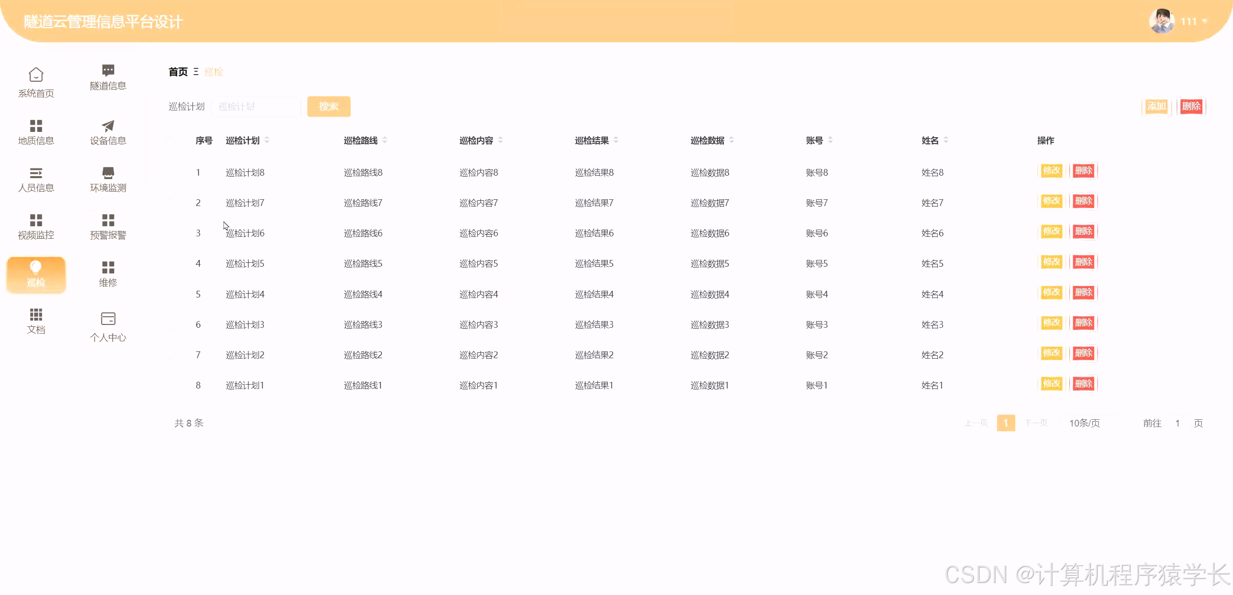Viewport: 1233px width, 595px height.
Task: Sort by 巡检结果 column arrows
Action: tap(616, 140)
